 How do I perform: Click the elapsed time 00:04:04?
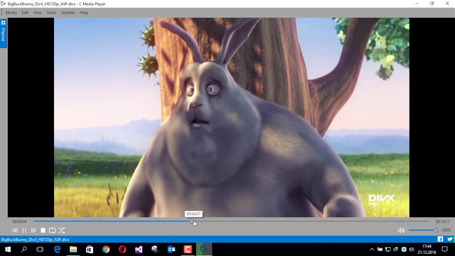pos(20,222)
